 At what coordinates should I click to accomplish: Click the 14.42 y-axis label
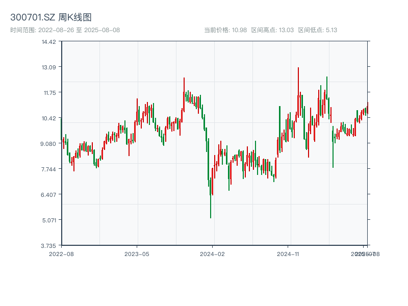[48, 41]
